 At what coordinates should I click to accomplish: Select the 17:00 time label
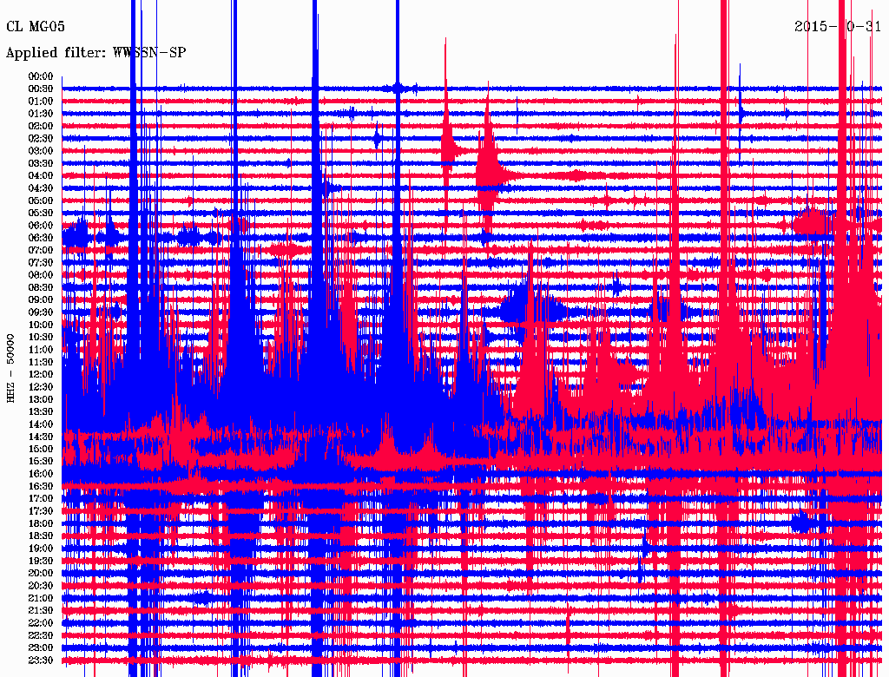(x=41, y=499)
